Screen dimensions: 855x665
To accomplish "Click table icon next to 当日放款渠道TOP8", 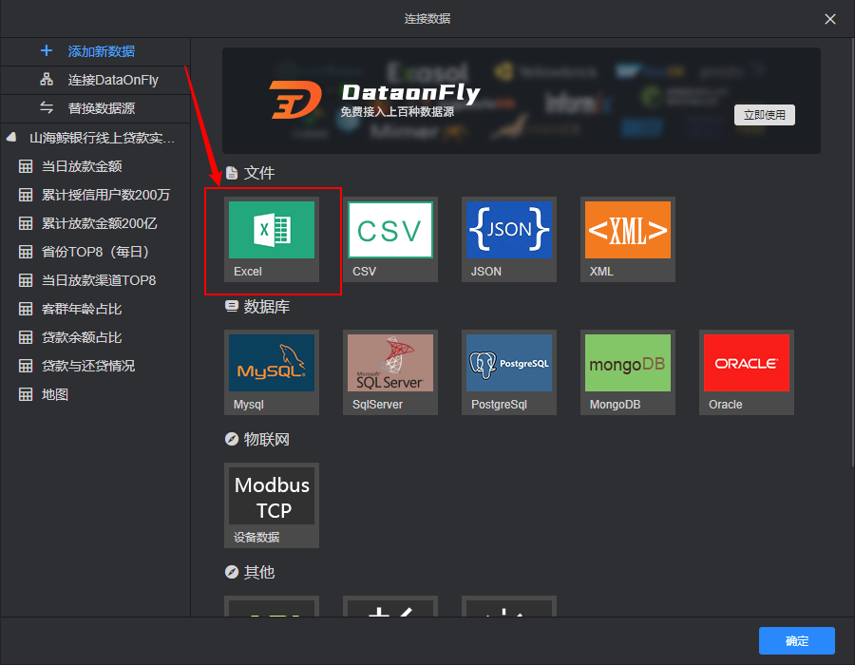I will (26, 280).
